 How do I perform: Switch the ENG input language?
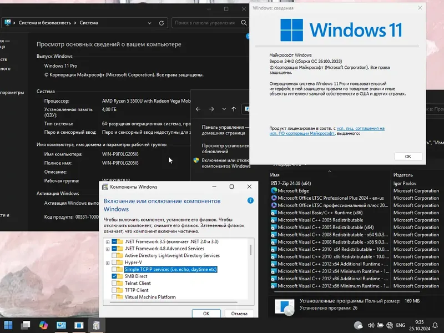pyautogui.click(x=400, y=325)
